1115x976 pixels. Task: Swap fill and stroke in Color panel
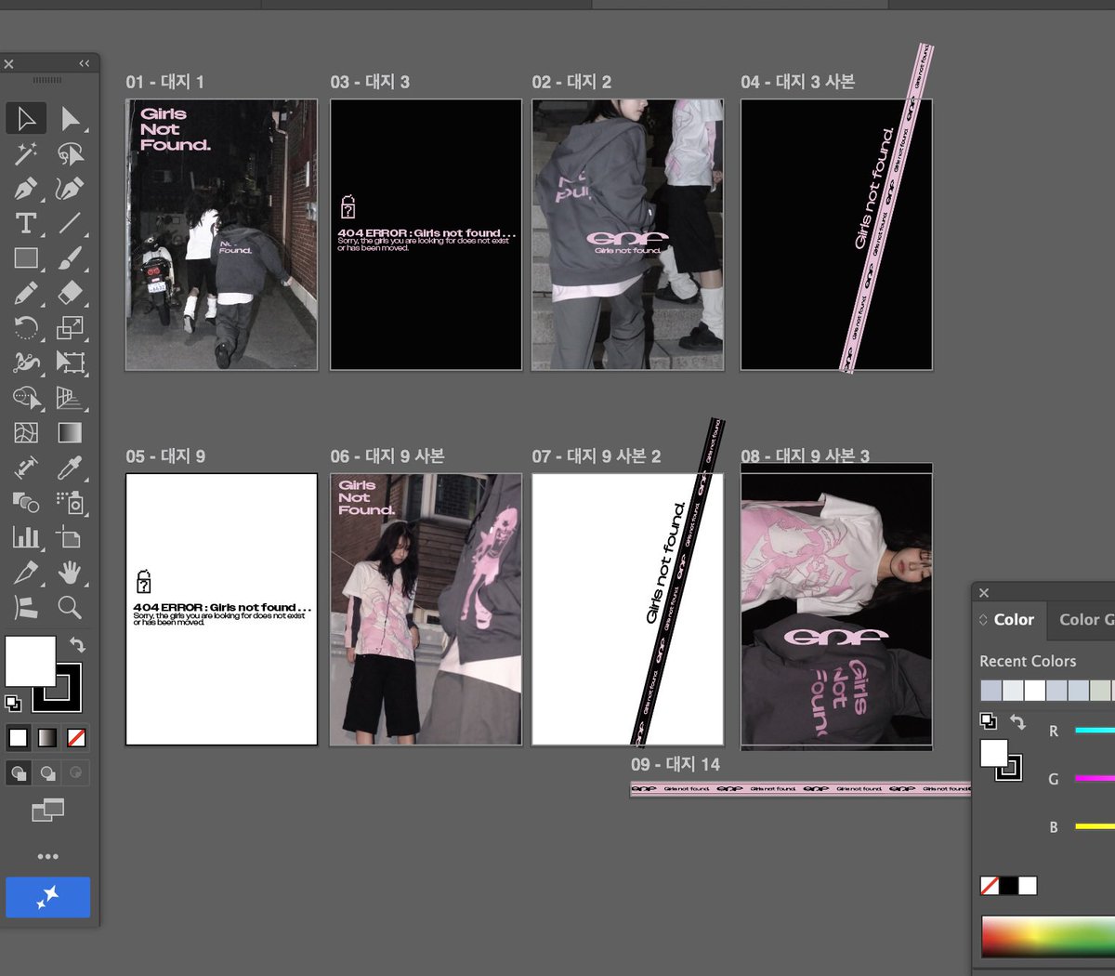[1017, 722]
